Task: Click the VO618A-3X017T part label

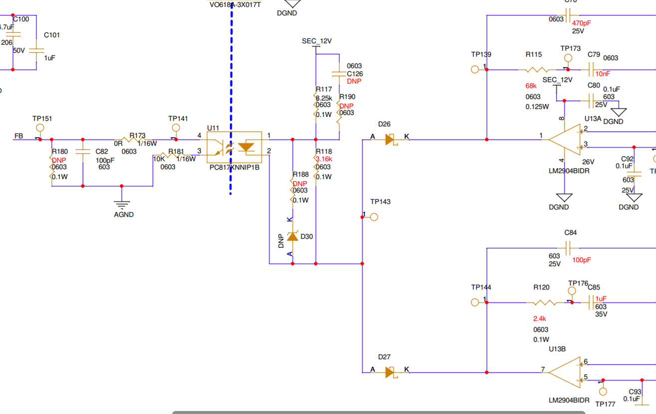Action: click(x=235, y=4)
